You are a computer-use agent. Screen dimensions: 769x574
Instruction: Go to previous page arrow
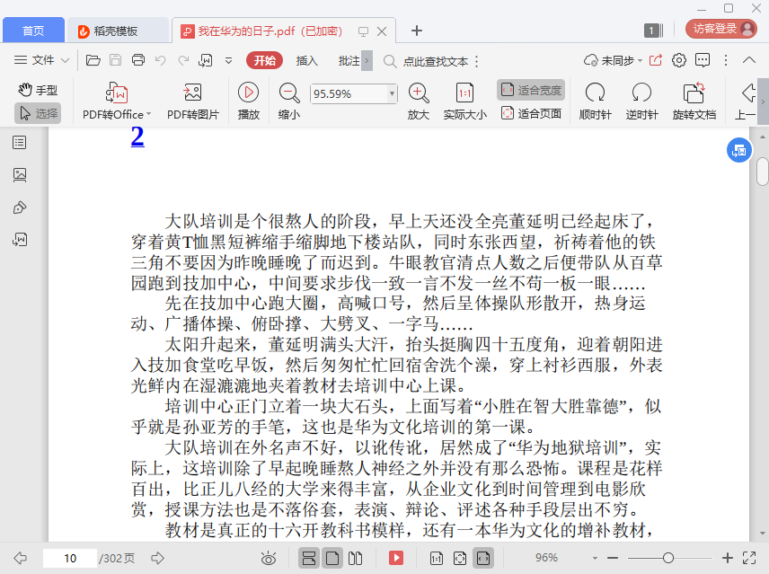21,558
